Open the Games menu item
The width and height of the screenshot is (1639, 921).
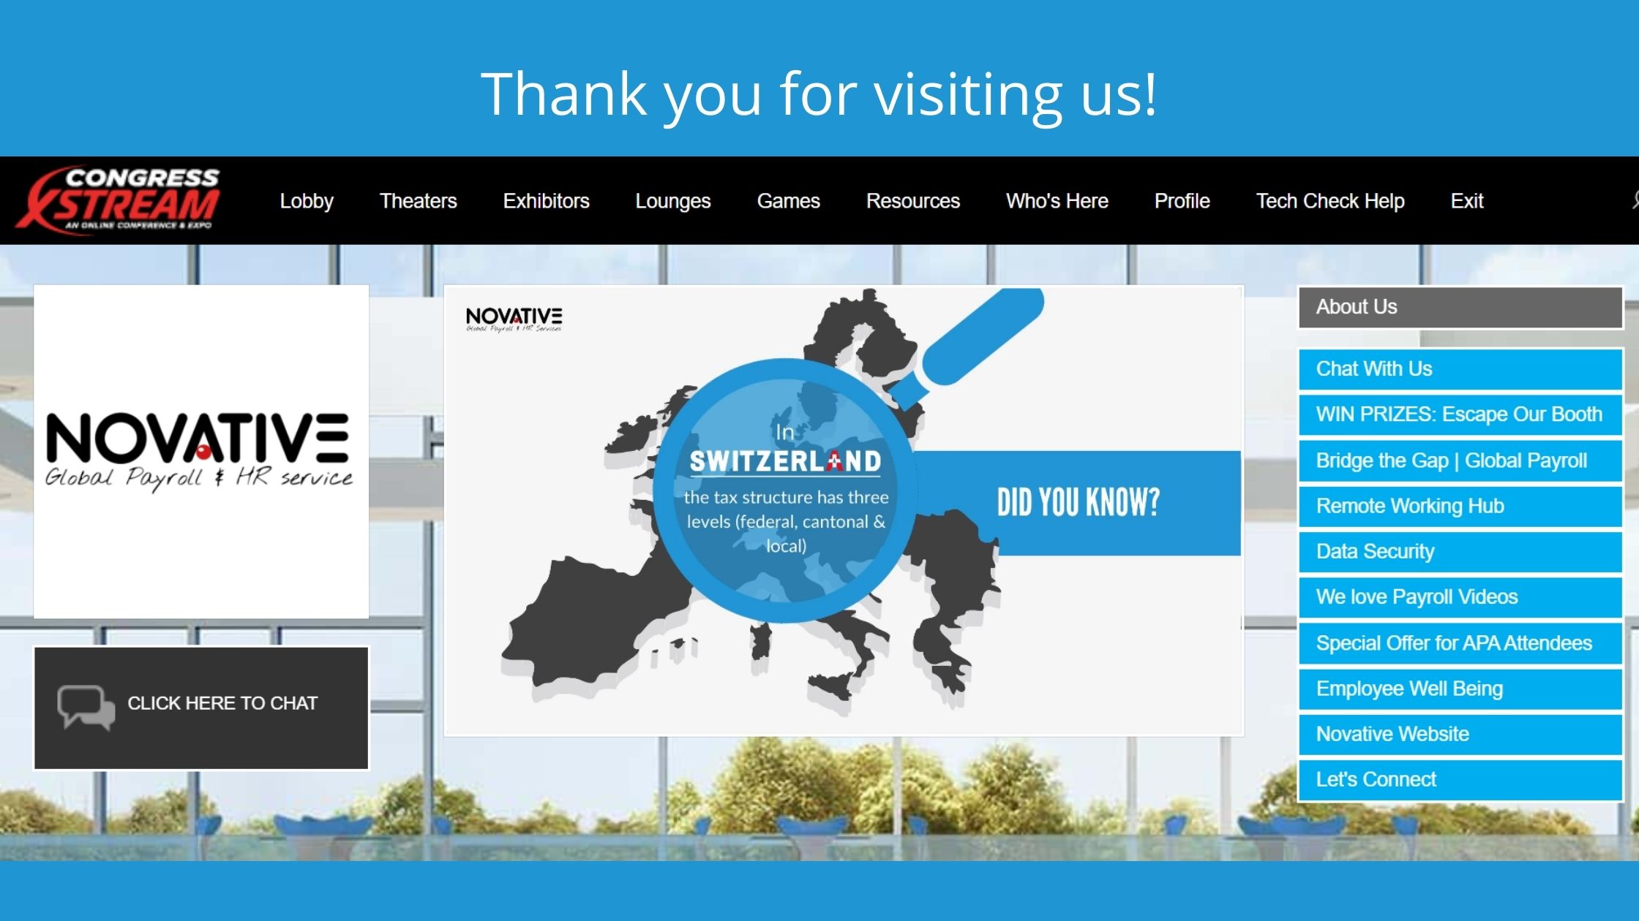(x=788, y=201)
